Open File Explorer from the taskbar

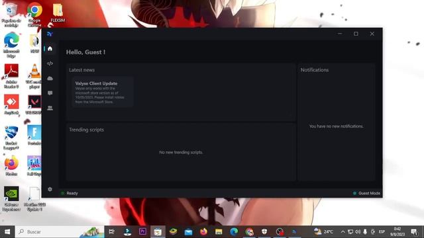[x=219, y=232]
